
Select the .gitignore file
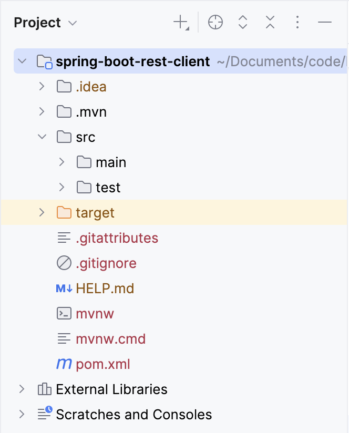point(106,263)
